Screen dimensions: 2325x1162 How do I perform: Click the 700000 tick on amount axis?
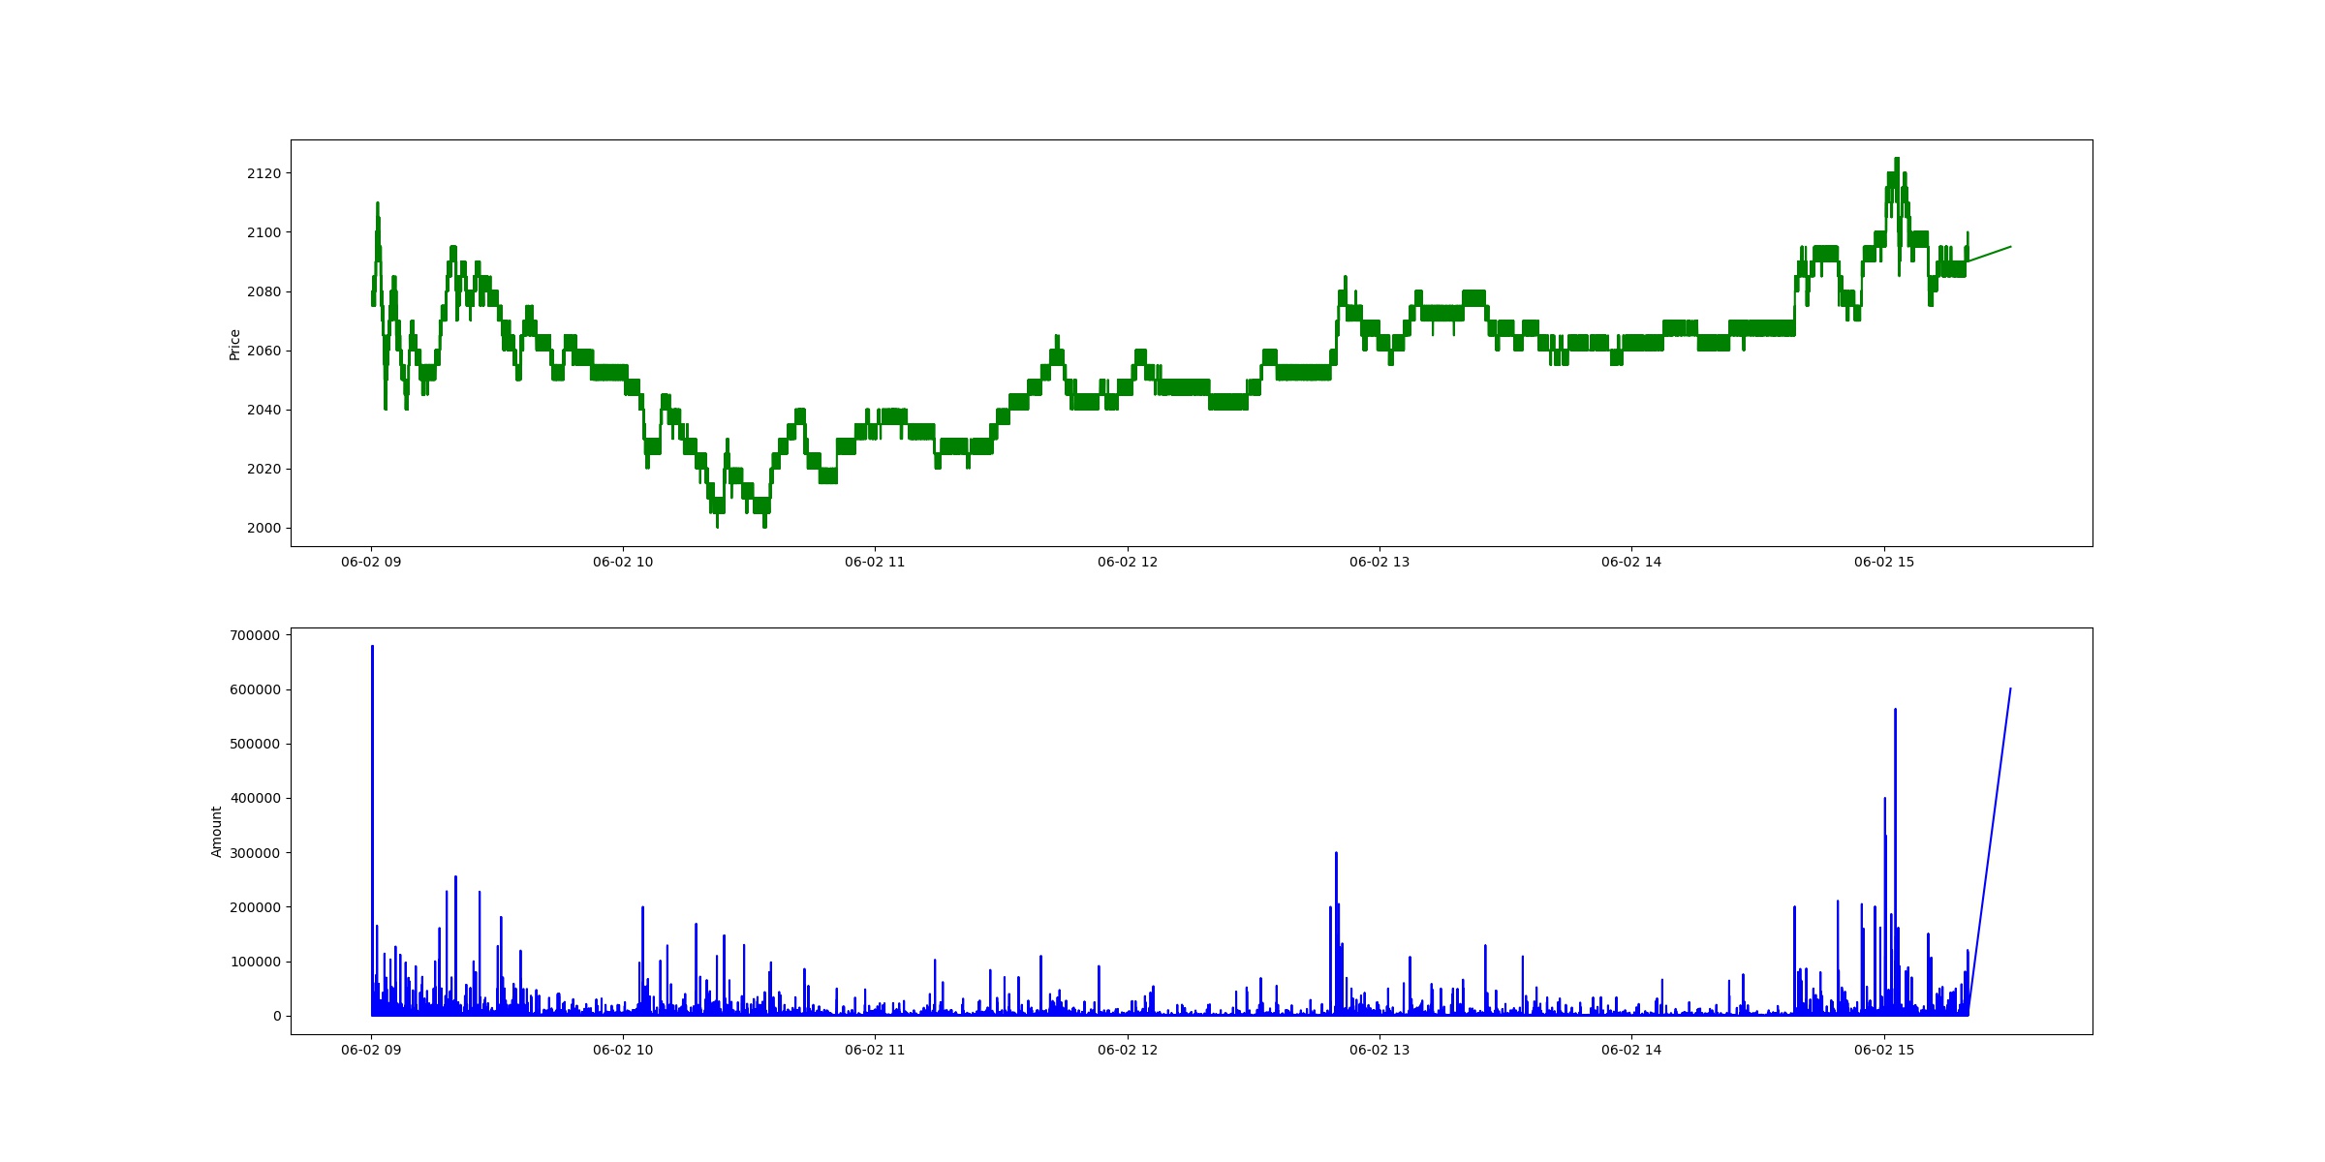click(x=255, y=635)
